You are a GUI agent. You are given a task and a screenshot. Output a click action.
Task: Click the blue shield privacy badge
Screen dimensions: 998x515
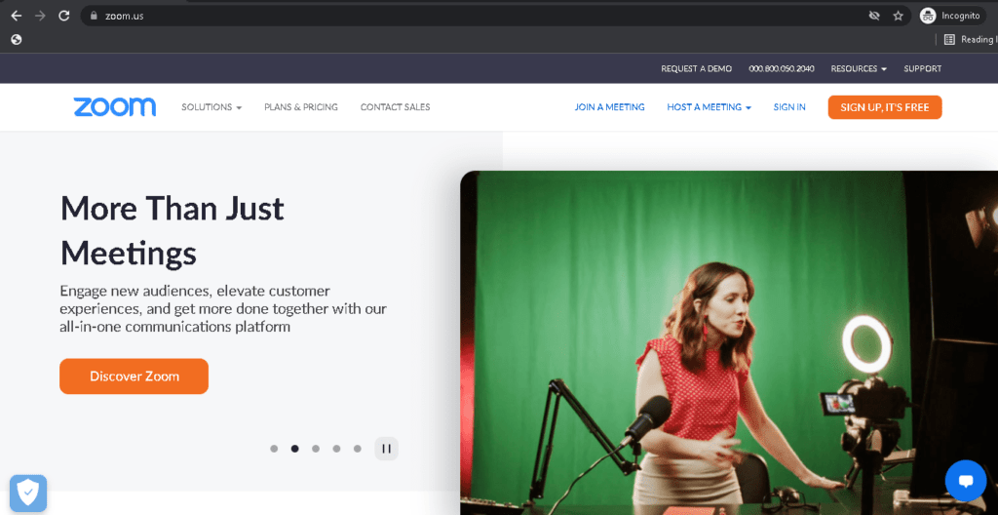pos(28,494)
